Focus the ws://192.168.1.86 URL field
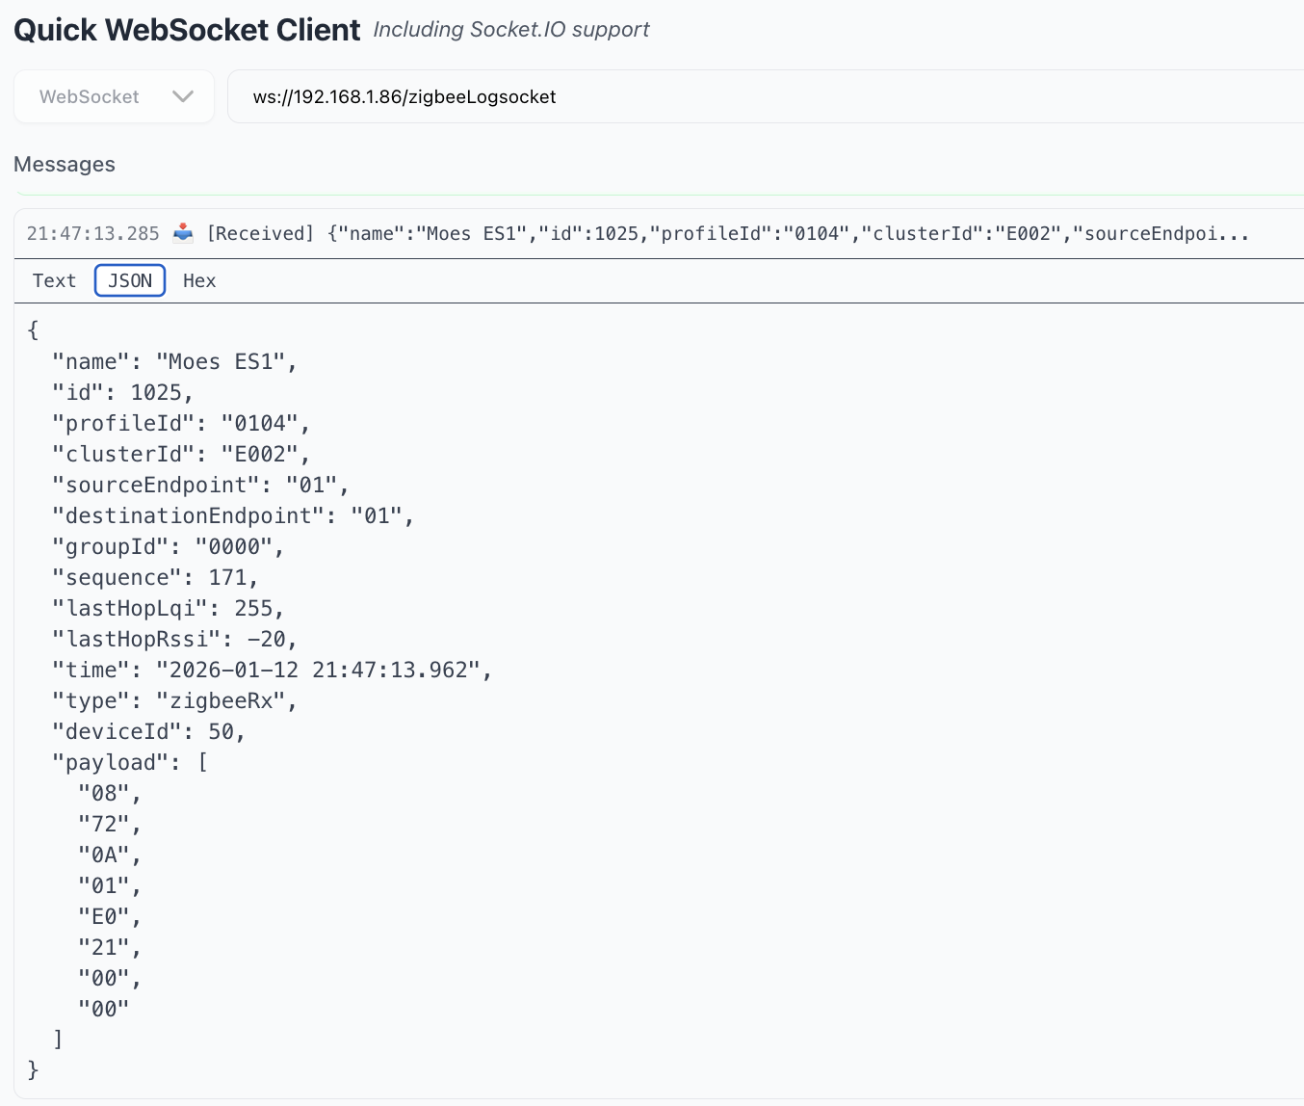This screenshot has width=1304, height=1106. point(761,96)
